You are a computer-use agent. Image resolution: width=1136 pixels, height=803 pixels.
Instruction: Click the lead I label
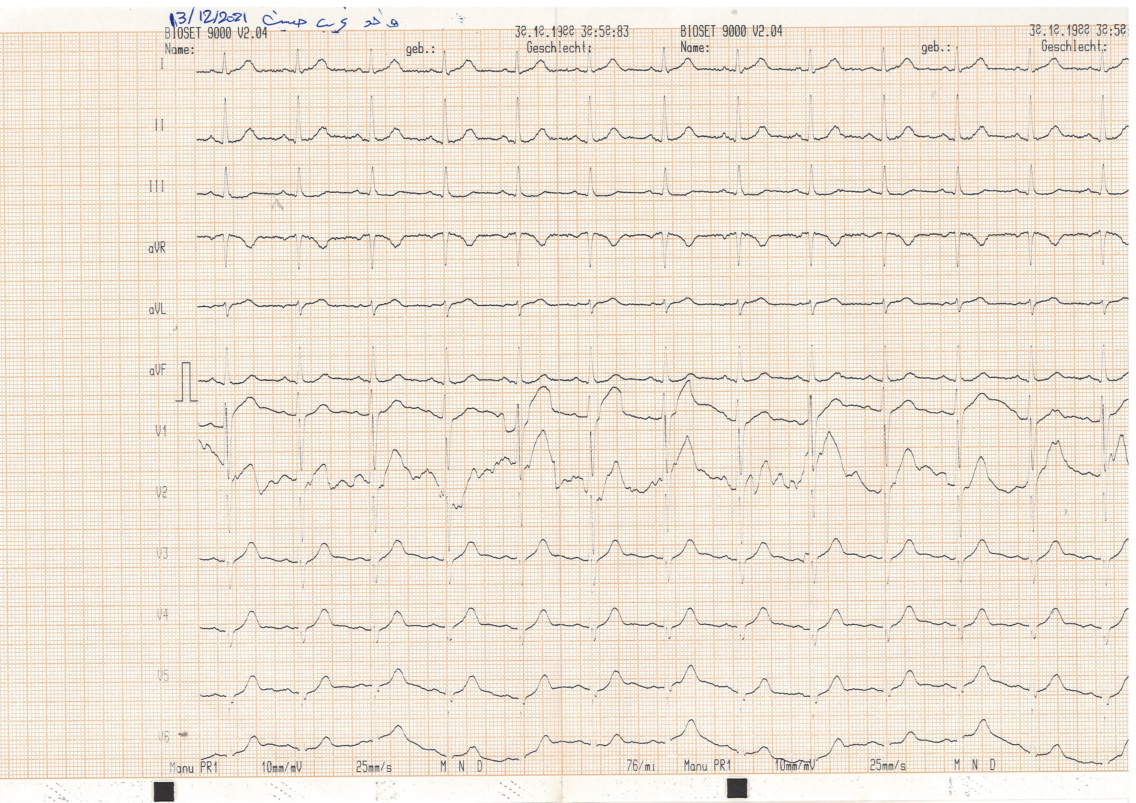(x=162, y=64)
